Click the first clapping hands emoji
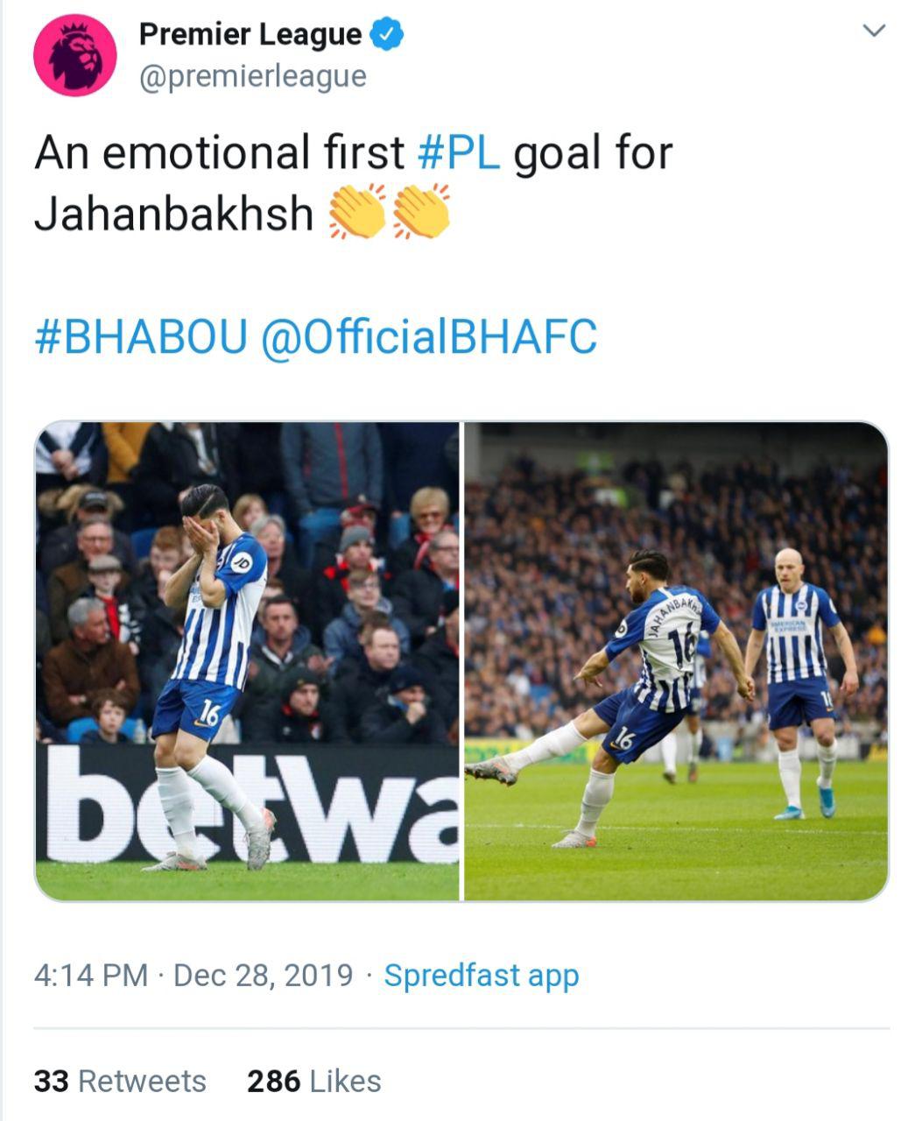 (356, 212)
